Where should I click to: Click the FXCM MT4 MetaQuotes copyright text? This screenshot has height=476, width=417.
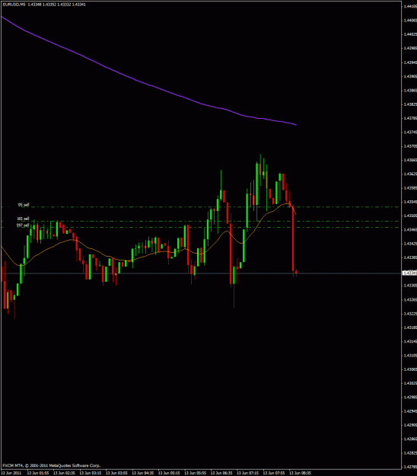(x=51, y=465)
